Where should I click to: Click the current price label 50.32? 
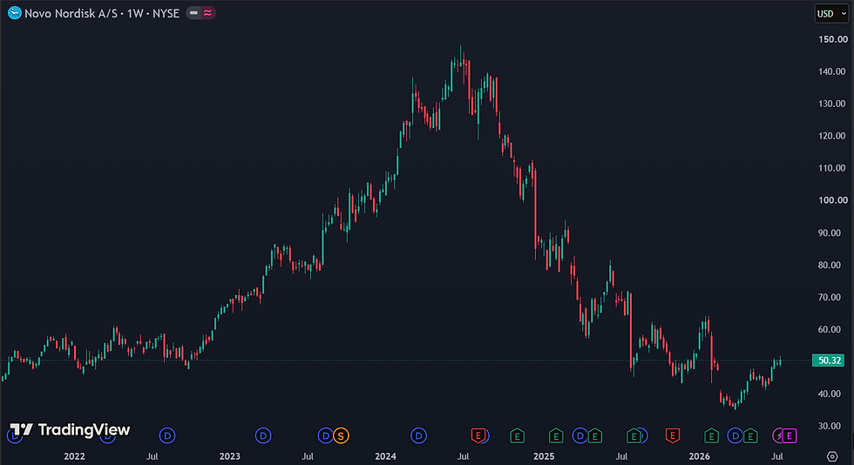pyautogui.click(x=830, y=361)
